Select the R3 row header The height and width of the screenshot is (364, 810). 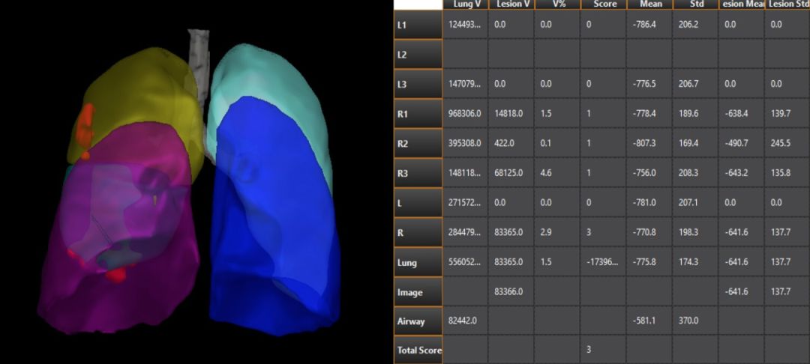pos(418,173)
